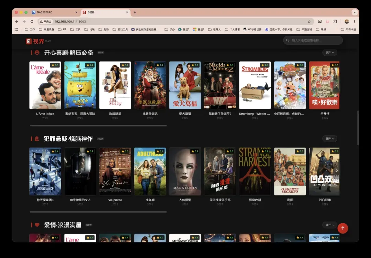
Task: Click the browser forward arrow
Action: pyautogui.click(x=24, y=22)
